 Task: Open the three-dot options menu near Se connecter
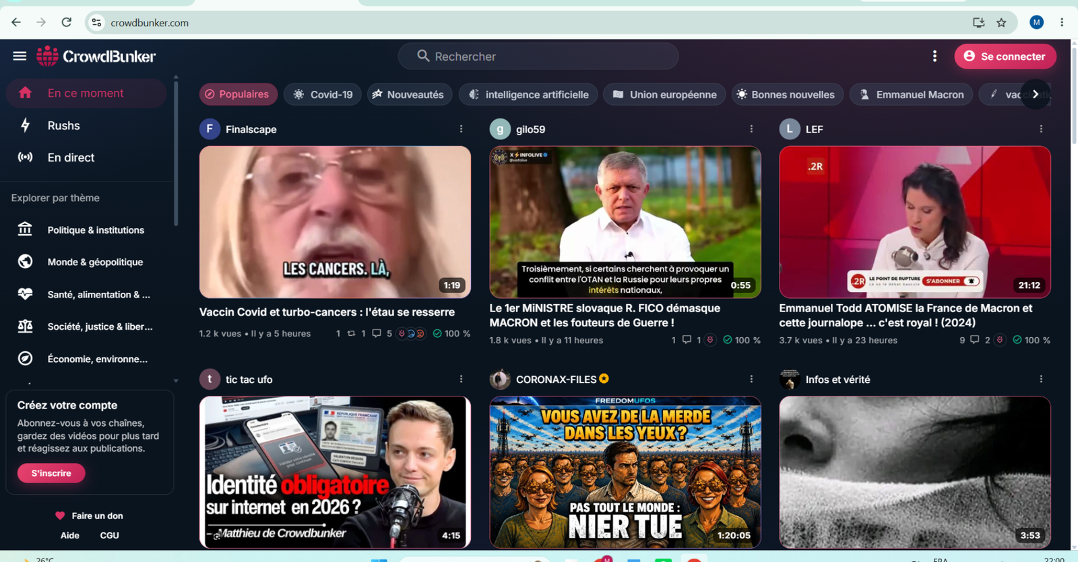(934, 57)
